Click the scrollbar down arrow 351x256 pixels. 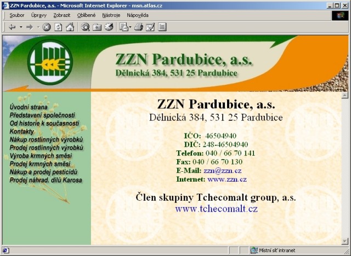344,241
